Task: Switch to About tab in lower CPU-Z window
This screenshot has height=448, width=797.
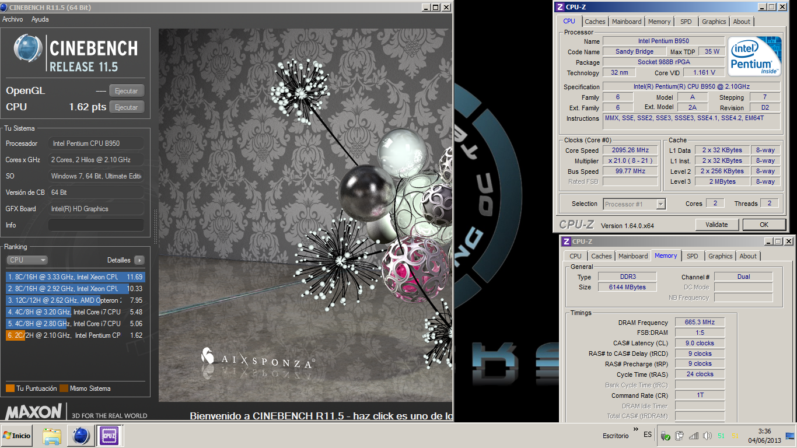Action: click(x=748, y=256)
